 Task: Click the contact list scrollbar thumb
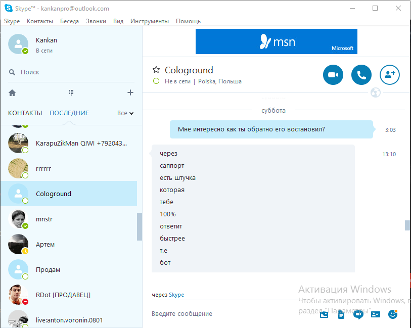[140, 226]
